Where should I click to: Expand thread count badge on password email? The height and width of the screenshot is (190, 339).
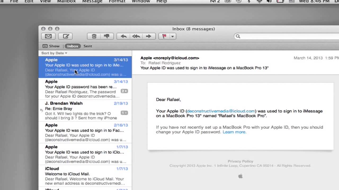tap(124, 91)
